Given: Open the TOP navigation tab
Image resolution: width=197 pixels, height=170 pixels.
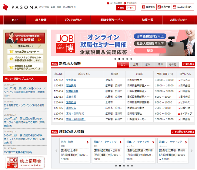Looking at the screenshot, I should click(x=15, y=20).
